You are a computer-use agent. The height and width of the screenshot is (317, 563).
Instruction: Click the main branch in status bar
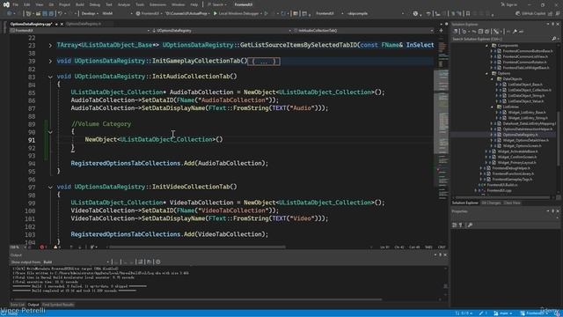[x=502, y=313]
